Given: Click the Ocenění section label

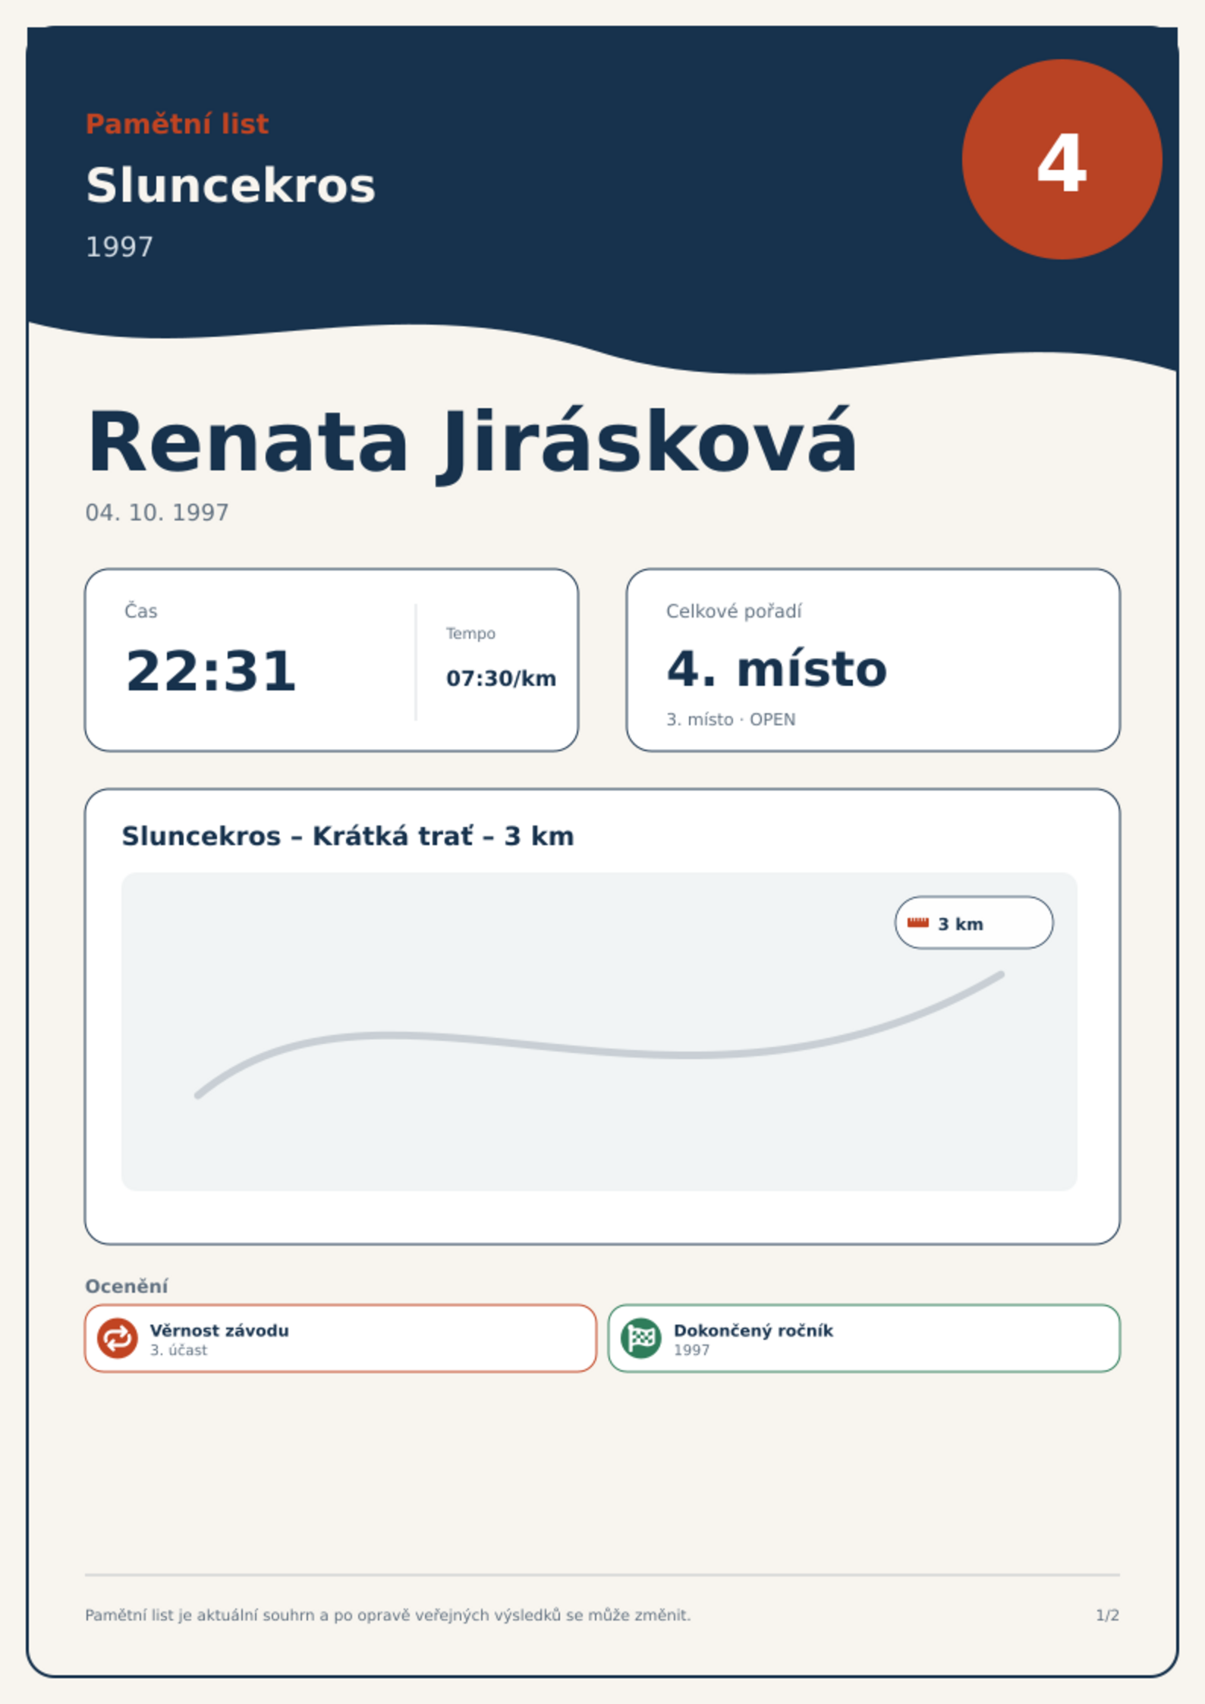Looking at the screenshot, I should pos(127,1286).
